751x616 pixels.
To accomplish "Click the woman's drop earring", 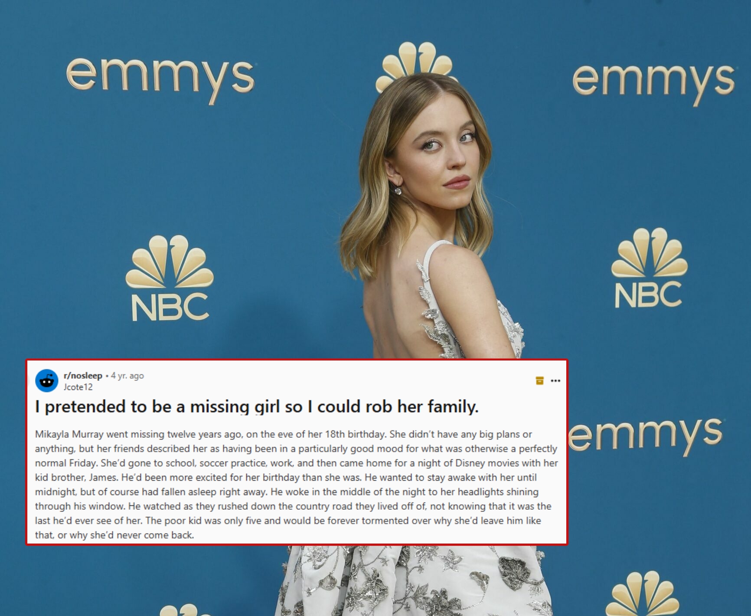I will click(x=398, y=190).
